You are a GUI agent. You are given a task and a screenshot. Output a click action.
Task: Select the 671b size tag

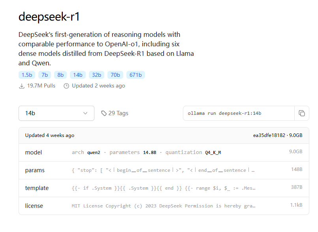(136, 75)
